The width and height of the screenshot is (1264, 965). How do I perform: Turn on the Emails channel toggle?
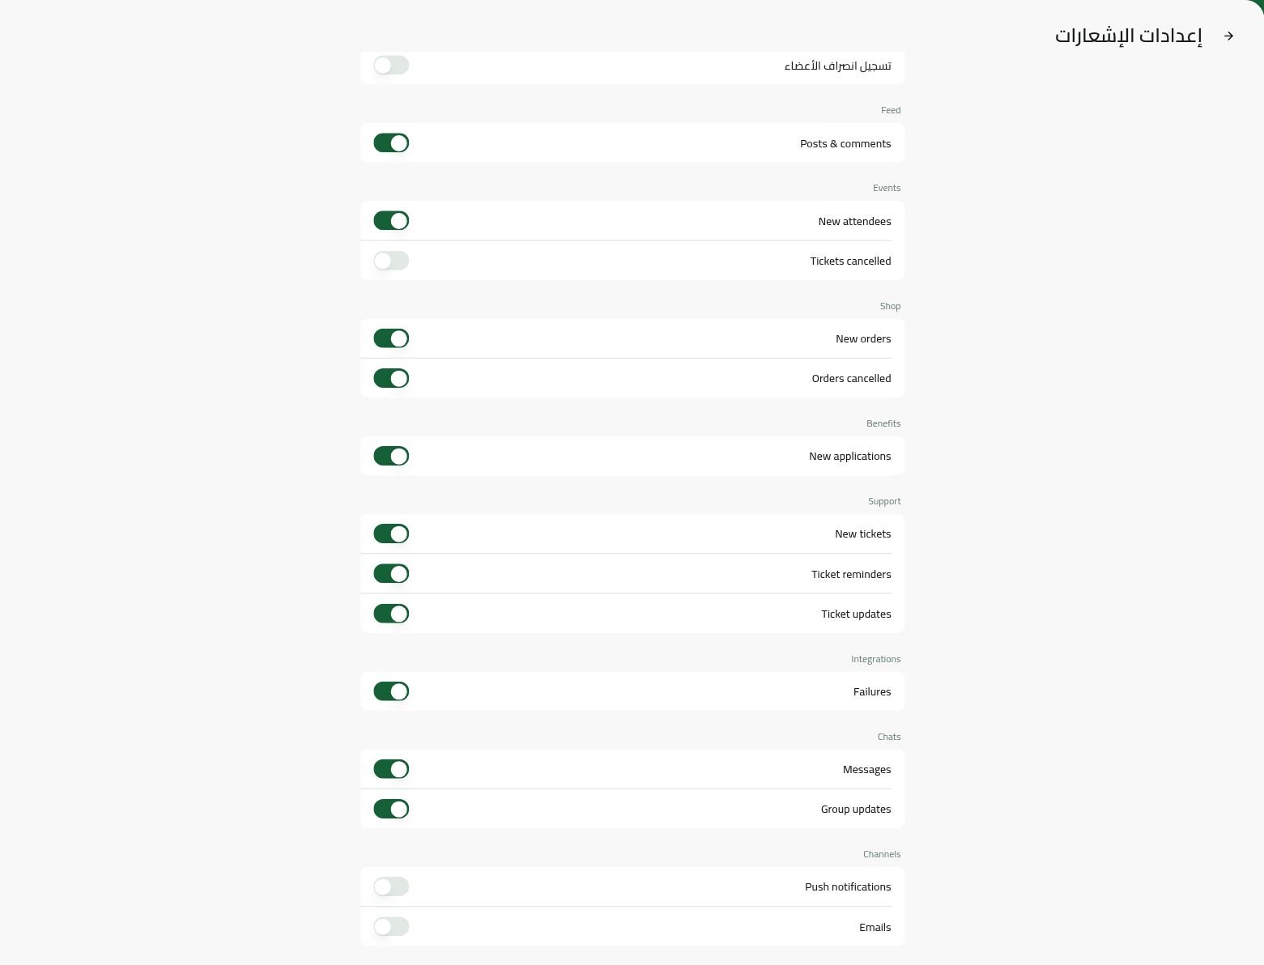391,926
